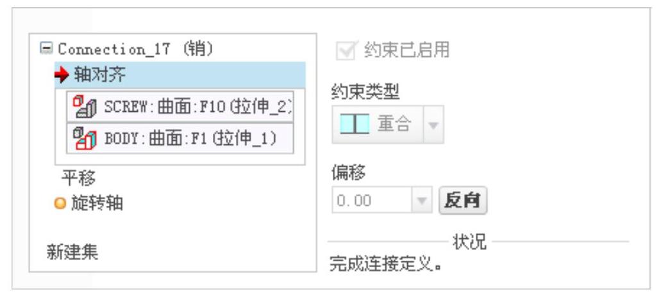Select the BODY:曲面:F1 reference field
The image size is (661, 294).
pyautogui.click(x=180, y=138)
